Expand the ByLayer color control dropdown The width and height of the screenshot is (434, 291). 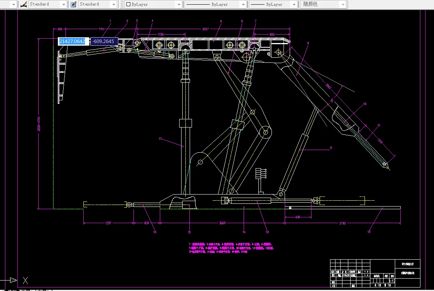pos(153,4)
